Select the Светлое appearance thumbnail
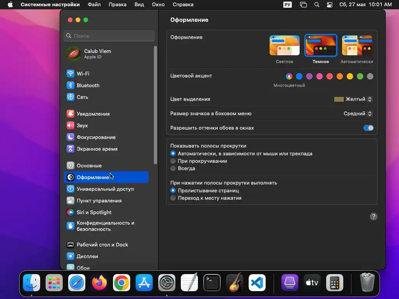The height and width of the screenshot is (299, 399). [284, 46]
